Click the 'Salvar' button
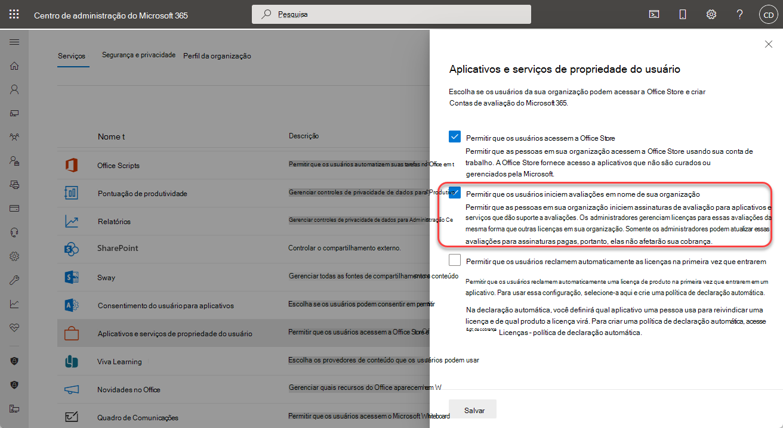Viewport: 783px width, 428px height. click(472, 410)
